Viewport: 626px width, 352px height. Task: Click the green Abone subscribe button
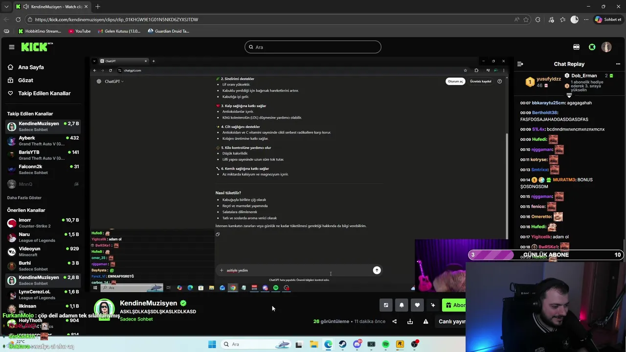coord(454,305)
